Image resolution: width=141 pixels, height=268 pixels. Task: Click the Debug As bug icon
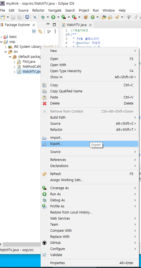44,200
